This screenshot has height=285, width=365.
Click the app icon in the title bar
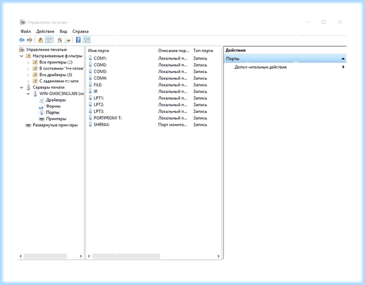coord(23,22)
